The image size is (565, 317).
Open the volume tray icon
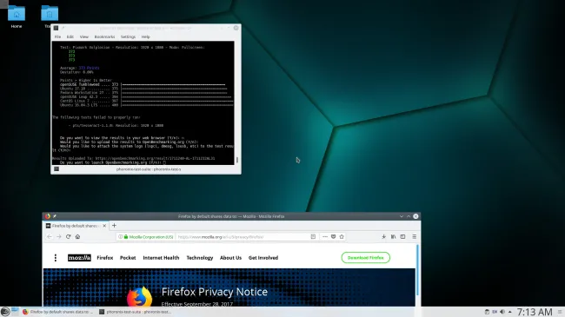tap(502, 312)
